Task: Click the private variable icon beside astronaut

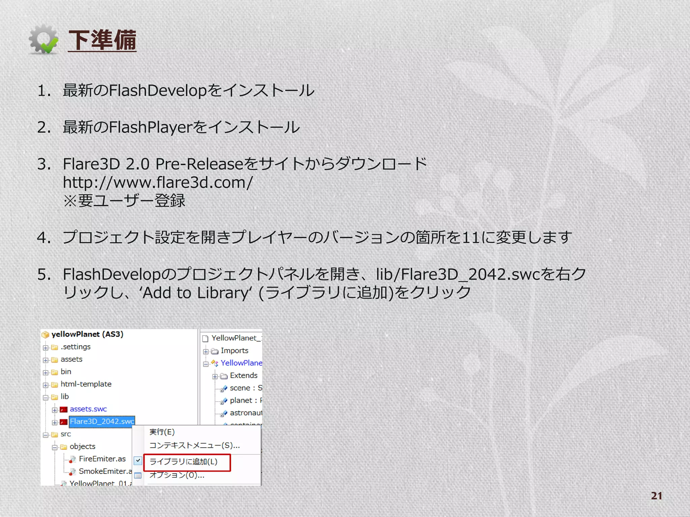Action: 224,414
